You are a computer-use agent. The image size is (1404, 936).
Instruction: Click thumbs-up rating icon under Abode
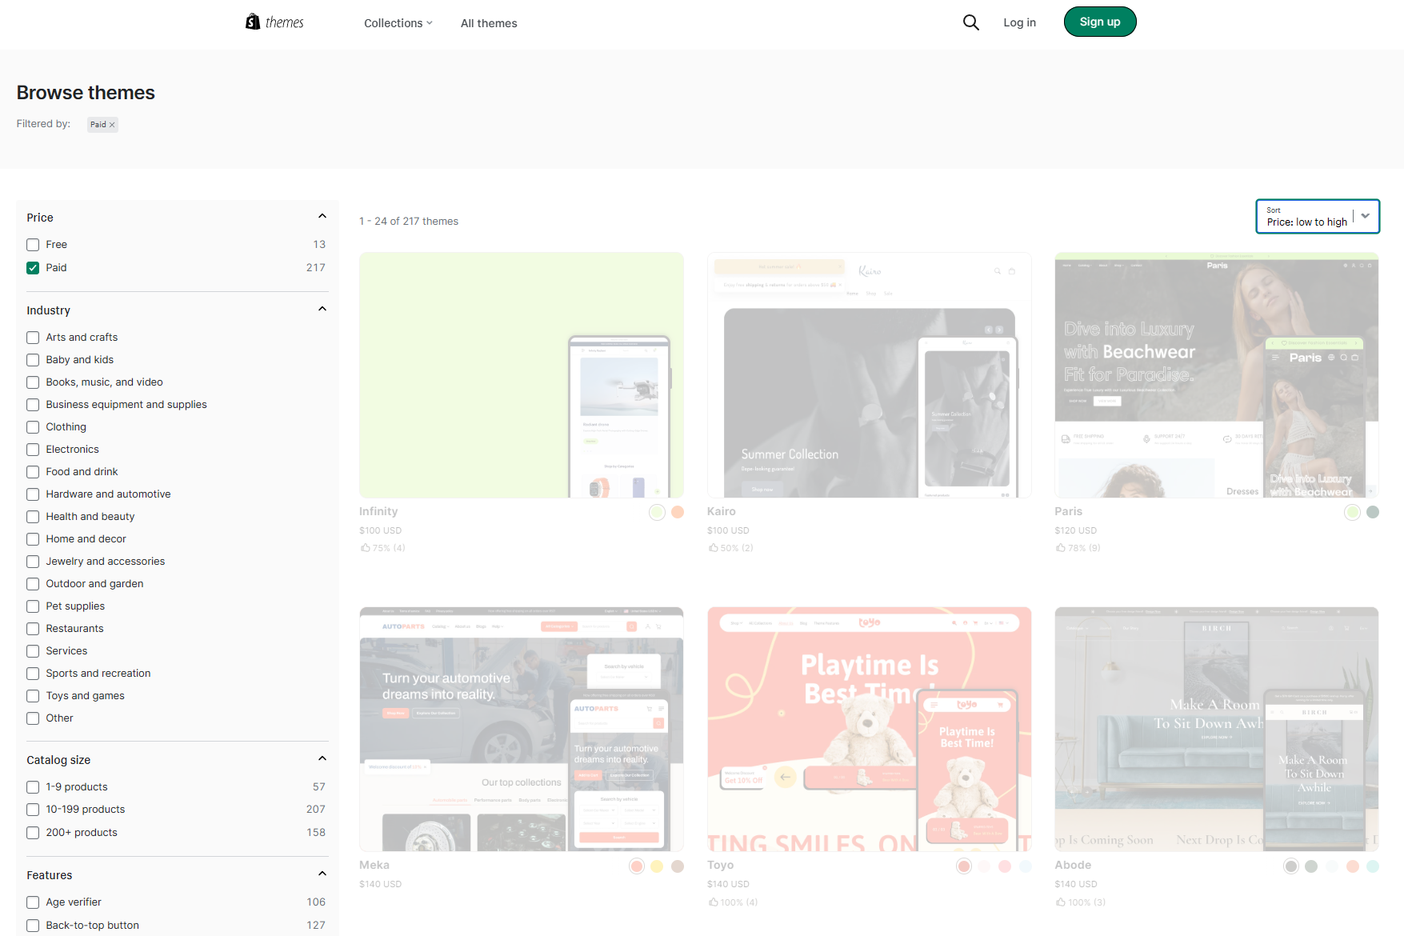(x=1061, y=902)
